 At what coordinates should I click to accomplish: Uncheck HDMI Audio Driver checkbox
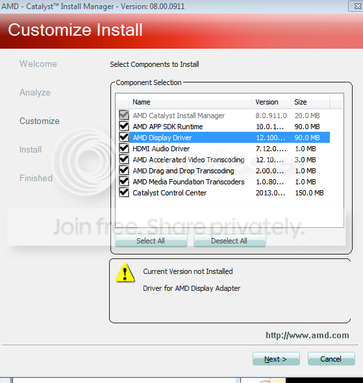(124, 148)
